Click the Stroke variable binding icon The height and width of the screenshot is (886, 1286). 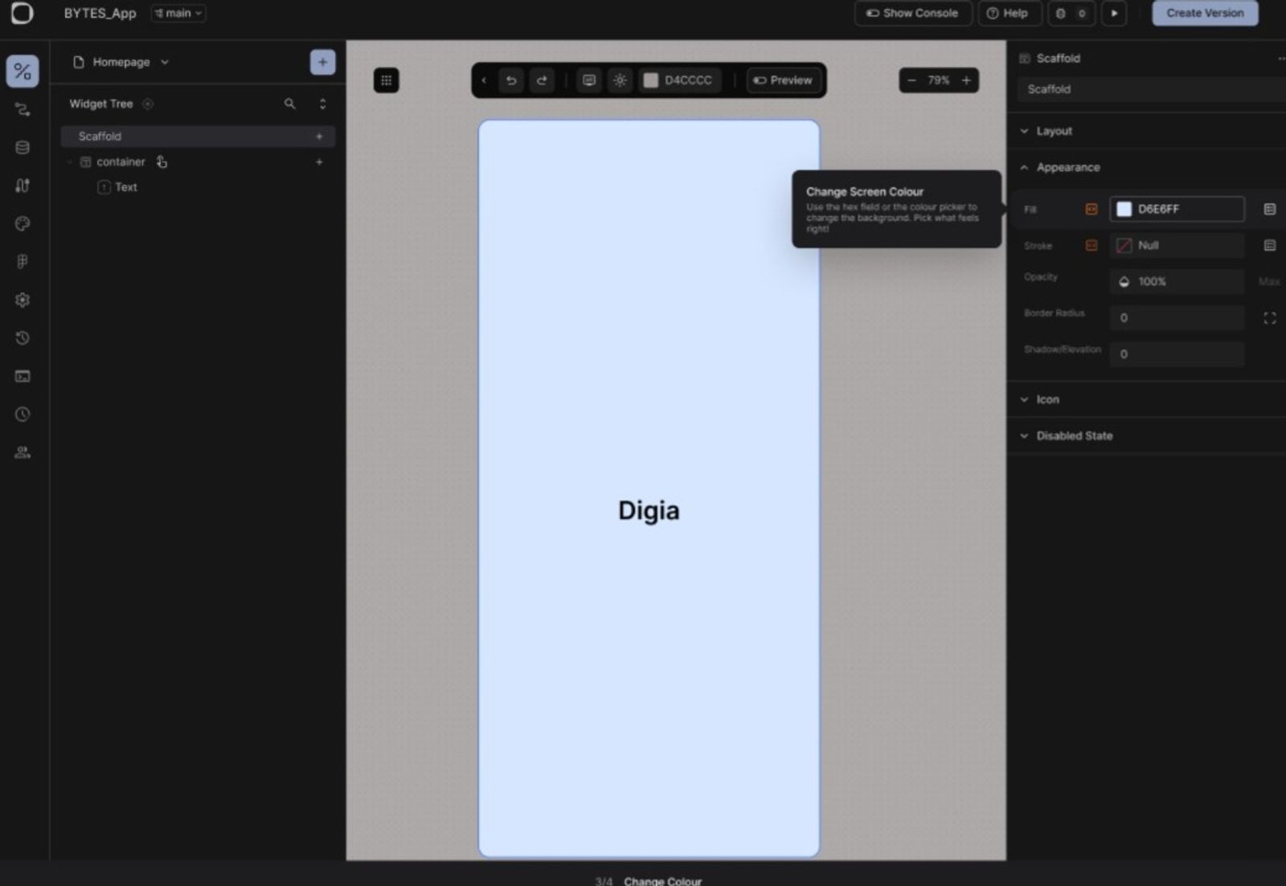(1091, 245)
